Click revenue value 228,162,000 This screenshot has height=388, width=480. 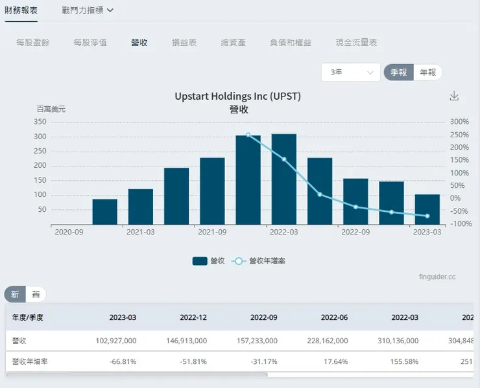[x=328, y=341]
